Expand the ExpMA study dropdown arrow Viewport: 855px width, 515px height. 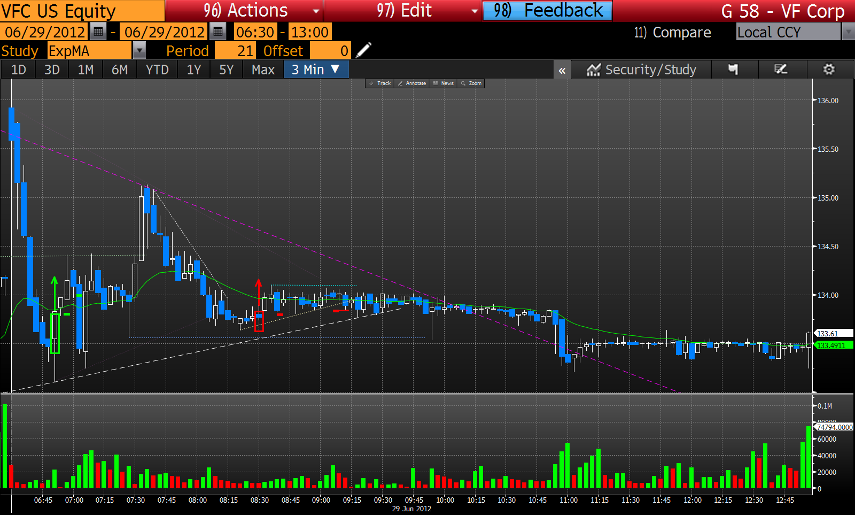(x=139, y=51)
